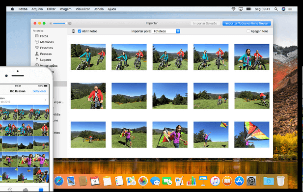Open the Visualizar menu
This screenshot has height=192, width=303.
pos(83,9)
